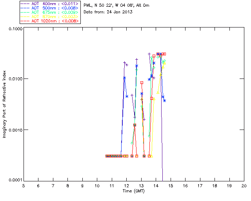Screen dimensions: 251x201
Task: Click the Imaginary Part of Refractive Index label
Action: tap(4, 104)
